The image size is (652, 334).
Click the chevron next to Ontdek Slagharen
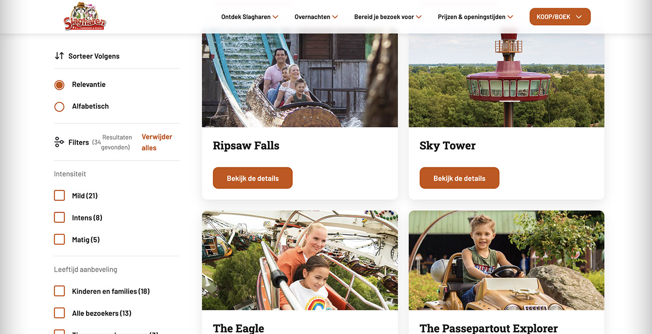275,17
